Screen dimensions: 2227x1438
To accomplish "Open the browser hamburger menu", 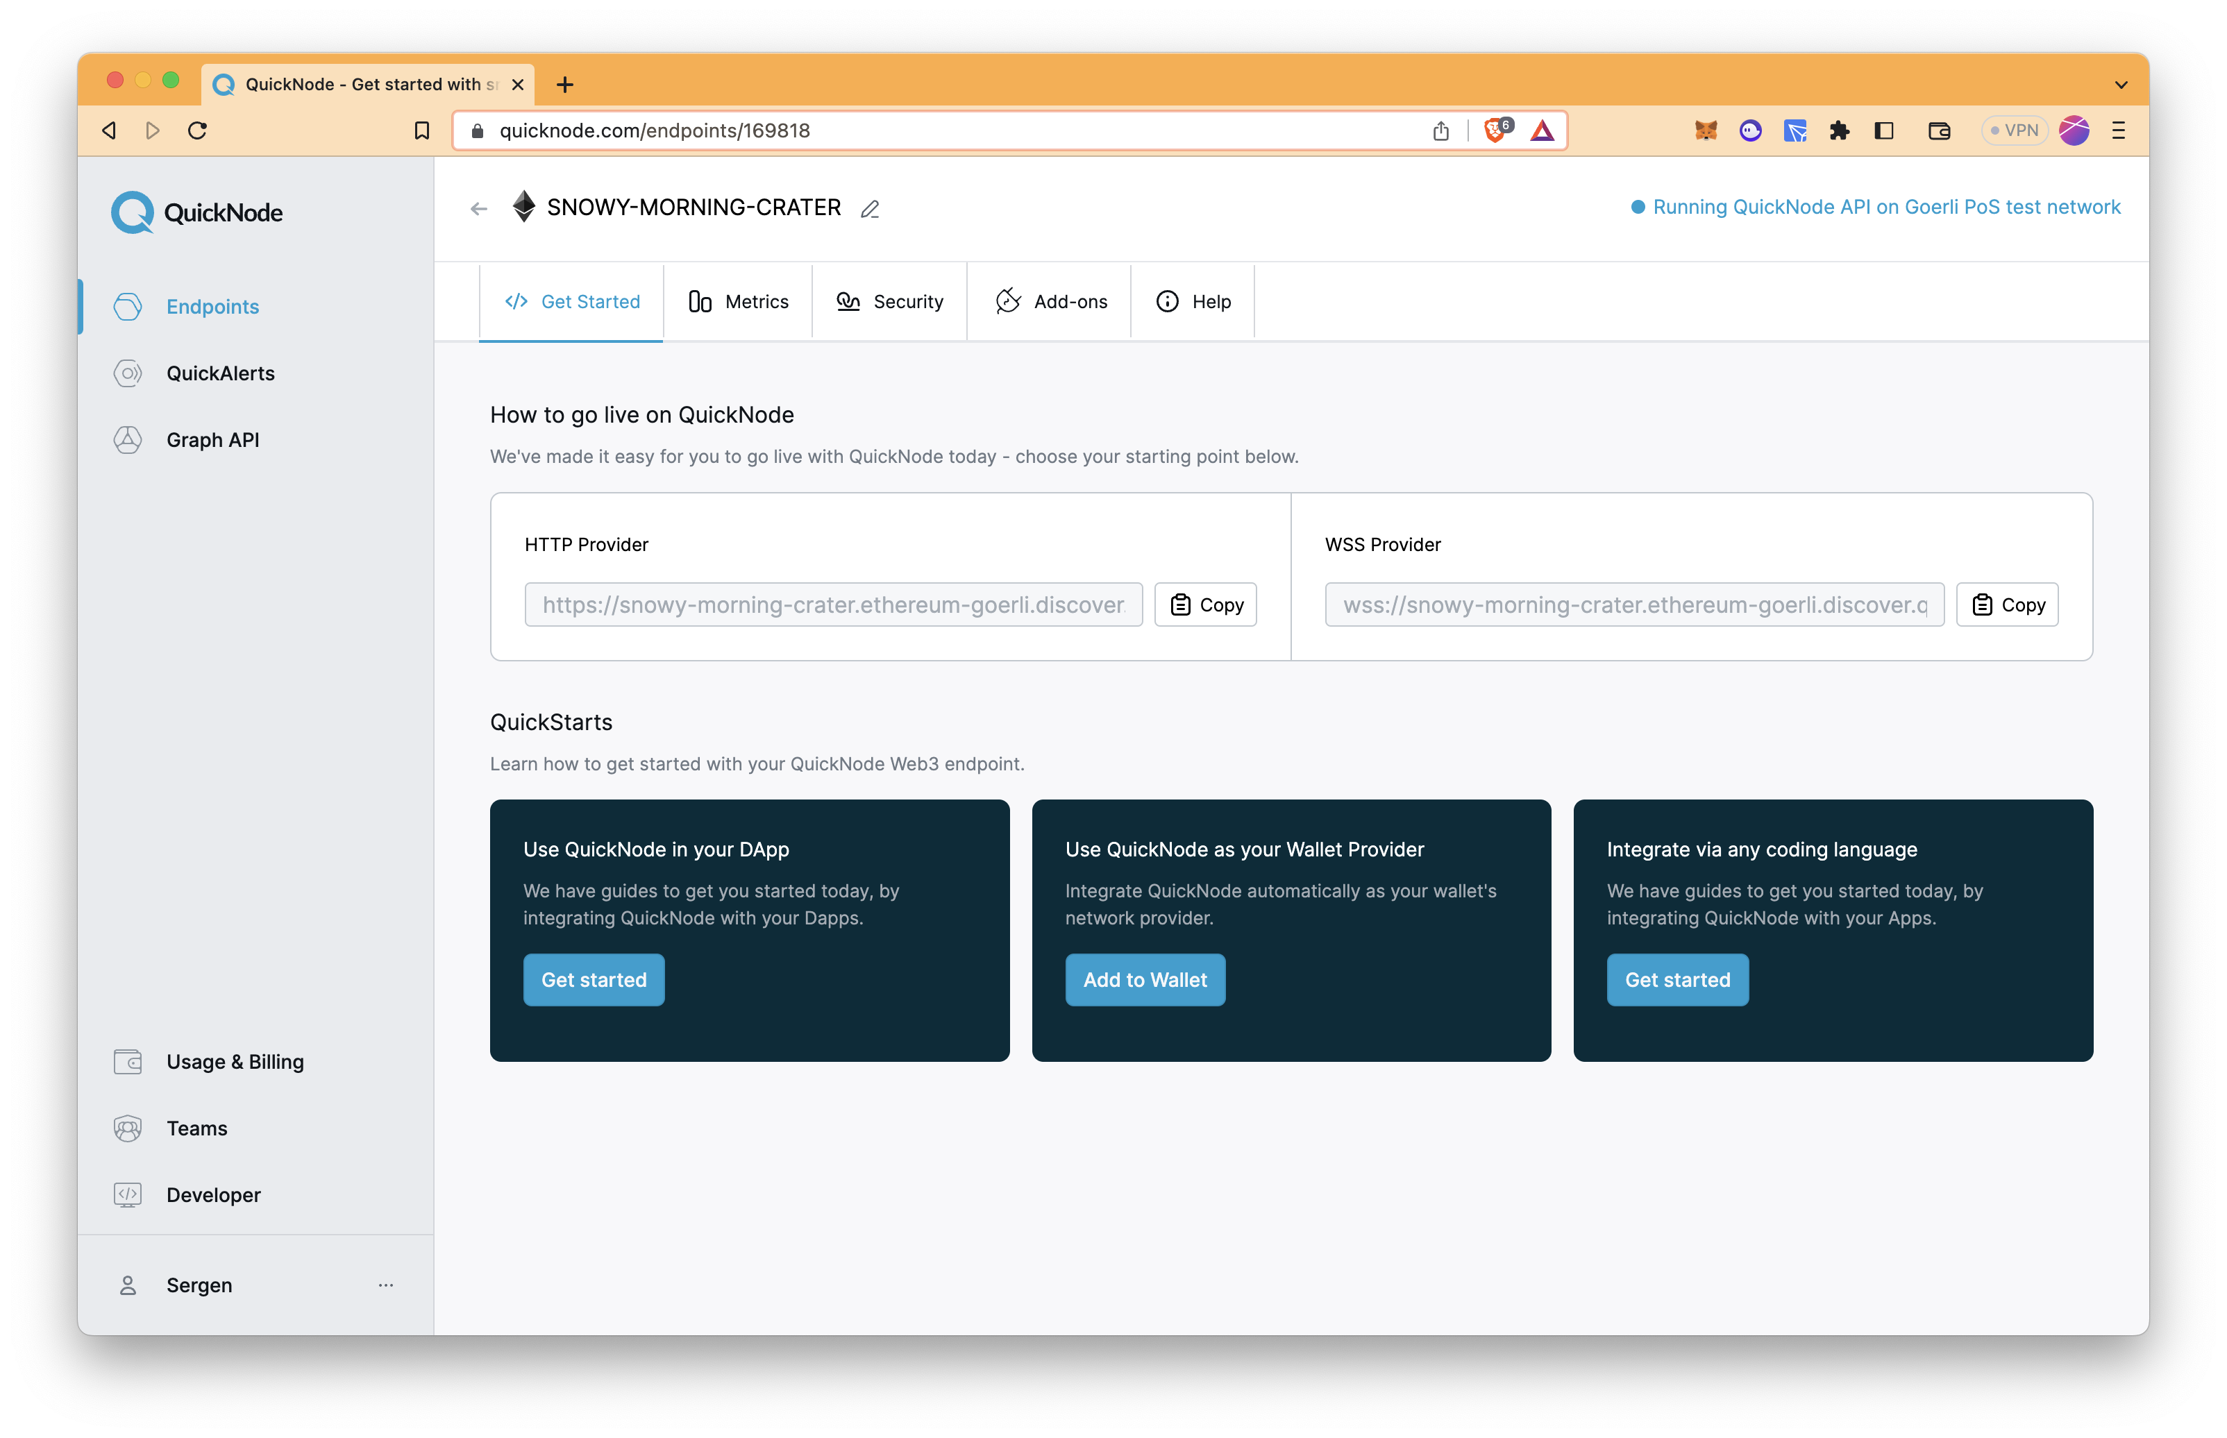I will tap(2119, 130).
